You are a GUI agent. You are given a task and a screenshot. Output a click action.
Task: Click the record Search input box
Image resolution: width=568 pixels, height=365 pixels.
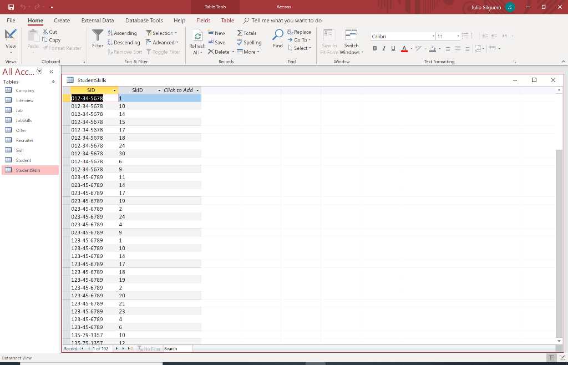pyautogui.click(x=178, y=349)
